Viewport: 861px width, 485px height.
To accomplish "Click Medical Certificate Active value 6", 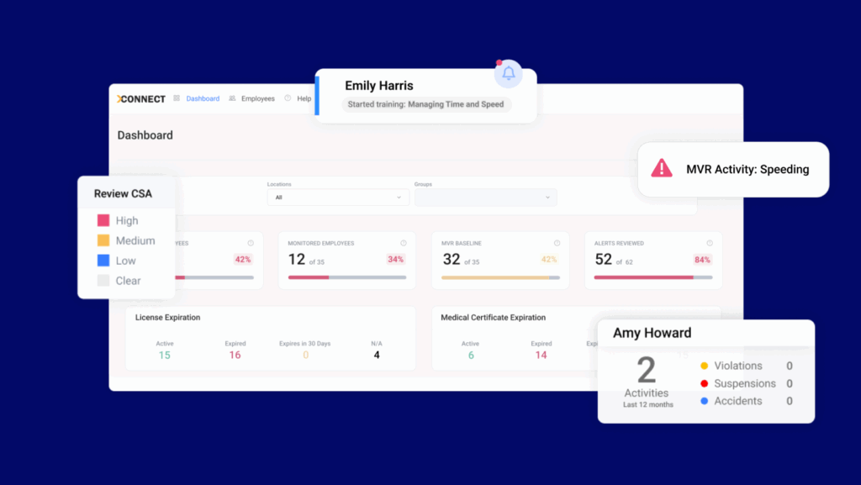I will click(x=471, y=356).
